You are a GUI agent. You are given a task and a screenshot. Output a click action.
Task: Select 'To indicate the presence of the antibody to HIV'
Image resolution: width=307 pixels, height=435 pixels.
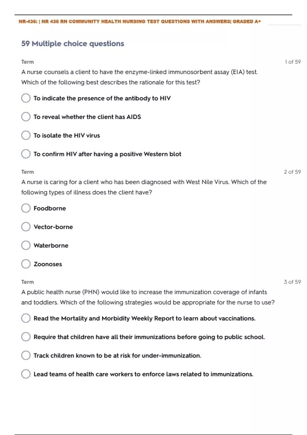(26, 98)
